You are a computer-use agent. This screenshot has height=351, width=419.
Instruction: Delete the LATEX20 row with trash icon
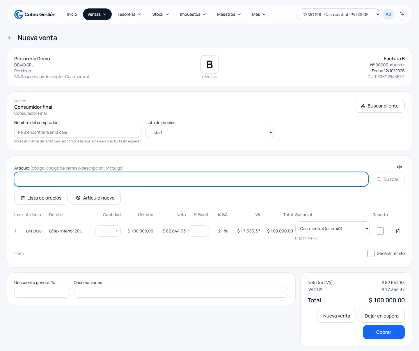398,231
